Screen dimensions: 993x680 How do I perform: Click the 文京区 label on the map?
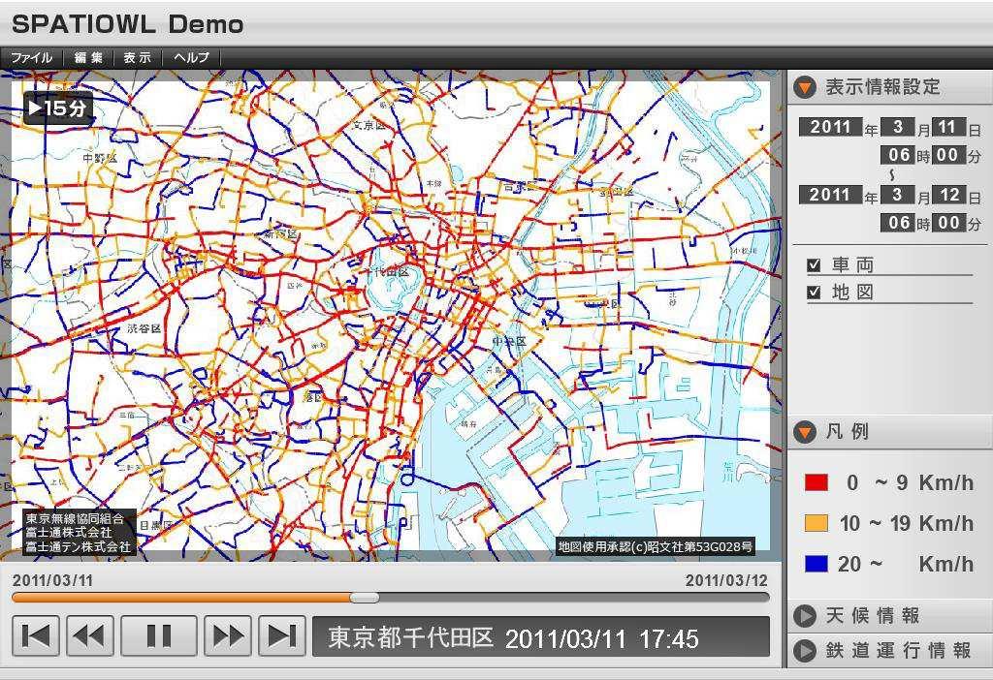[x=368, y=125]
